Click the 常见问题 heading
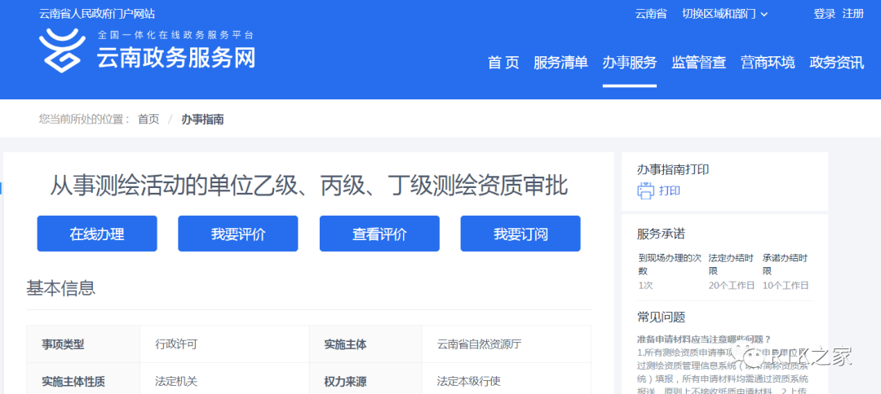The width and height of the screenshot is (881, 394). [x=662, y=317]
